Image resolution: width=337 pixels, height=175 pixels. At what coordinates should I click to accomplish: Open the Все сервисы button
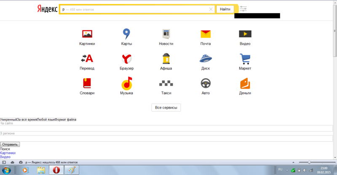tap(166, 108)
